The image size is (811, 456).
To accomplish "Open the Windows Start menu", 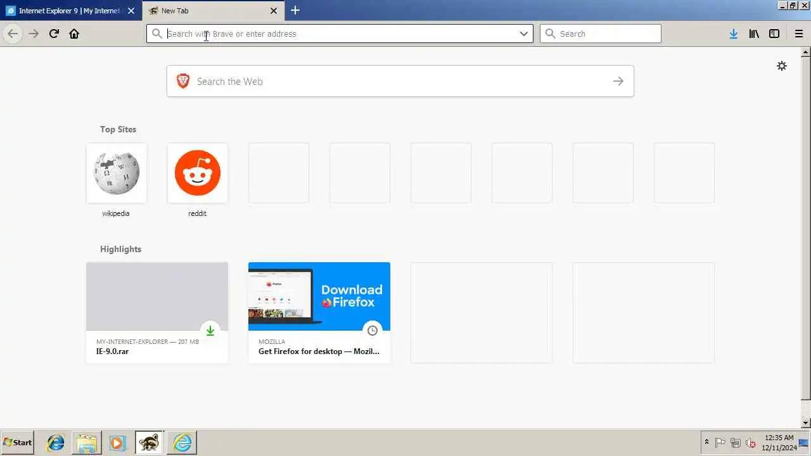I will [18, 443].
